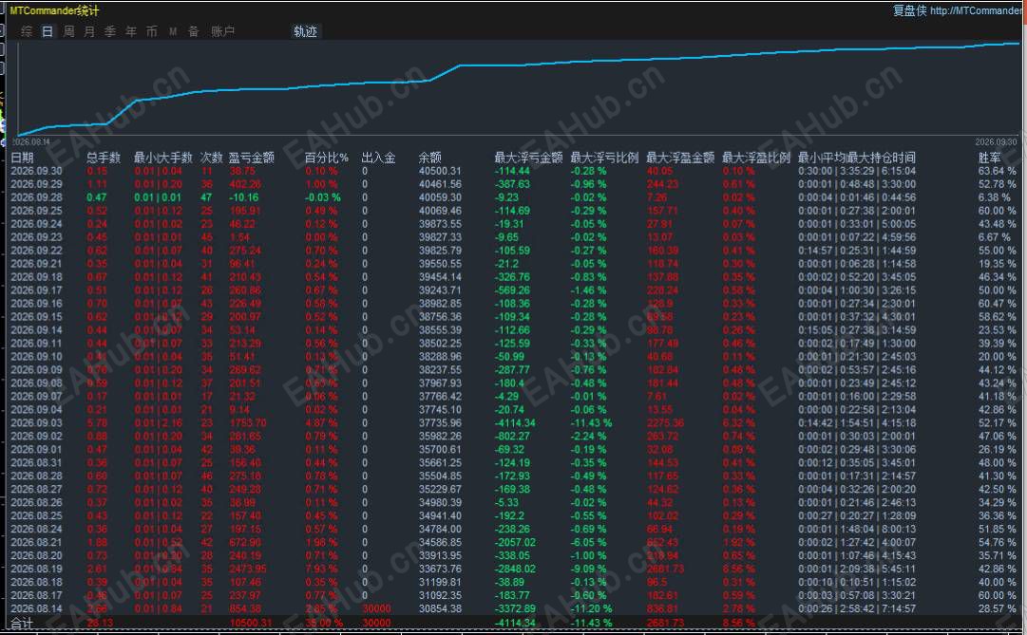
Task: Click holding time 0:00:26 | 2:58:42 | 7:14:57
Action: [x=857, y=608]
